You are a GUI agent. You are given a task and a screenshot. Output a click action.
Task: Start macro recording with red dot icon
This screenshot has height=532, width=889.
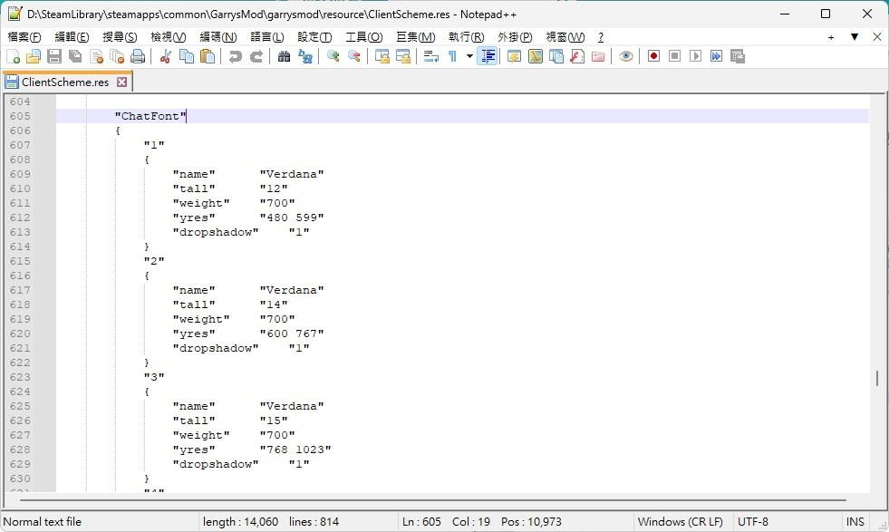(x=653, y=56)
